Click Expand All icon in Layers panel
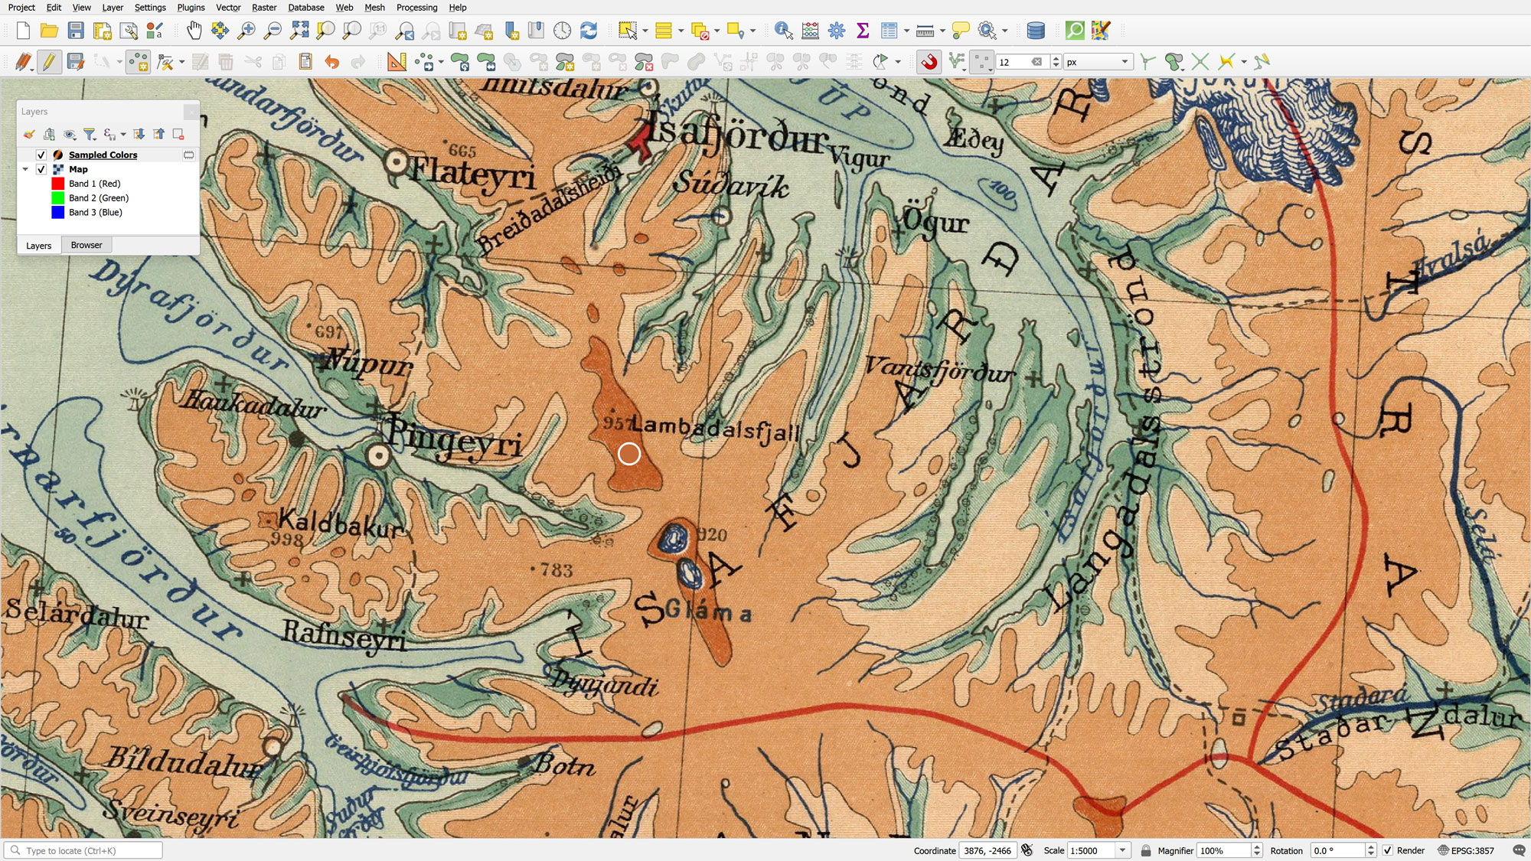This screenshot has height=861, width=1531. tap(139, 134)
